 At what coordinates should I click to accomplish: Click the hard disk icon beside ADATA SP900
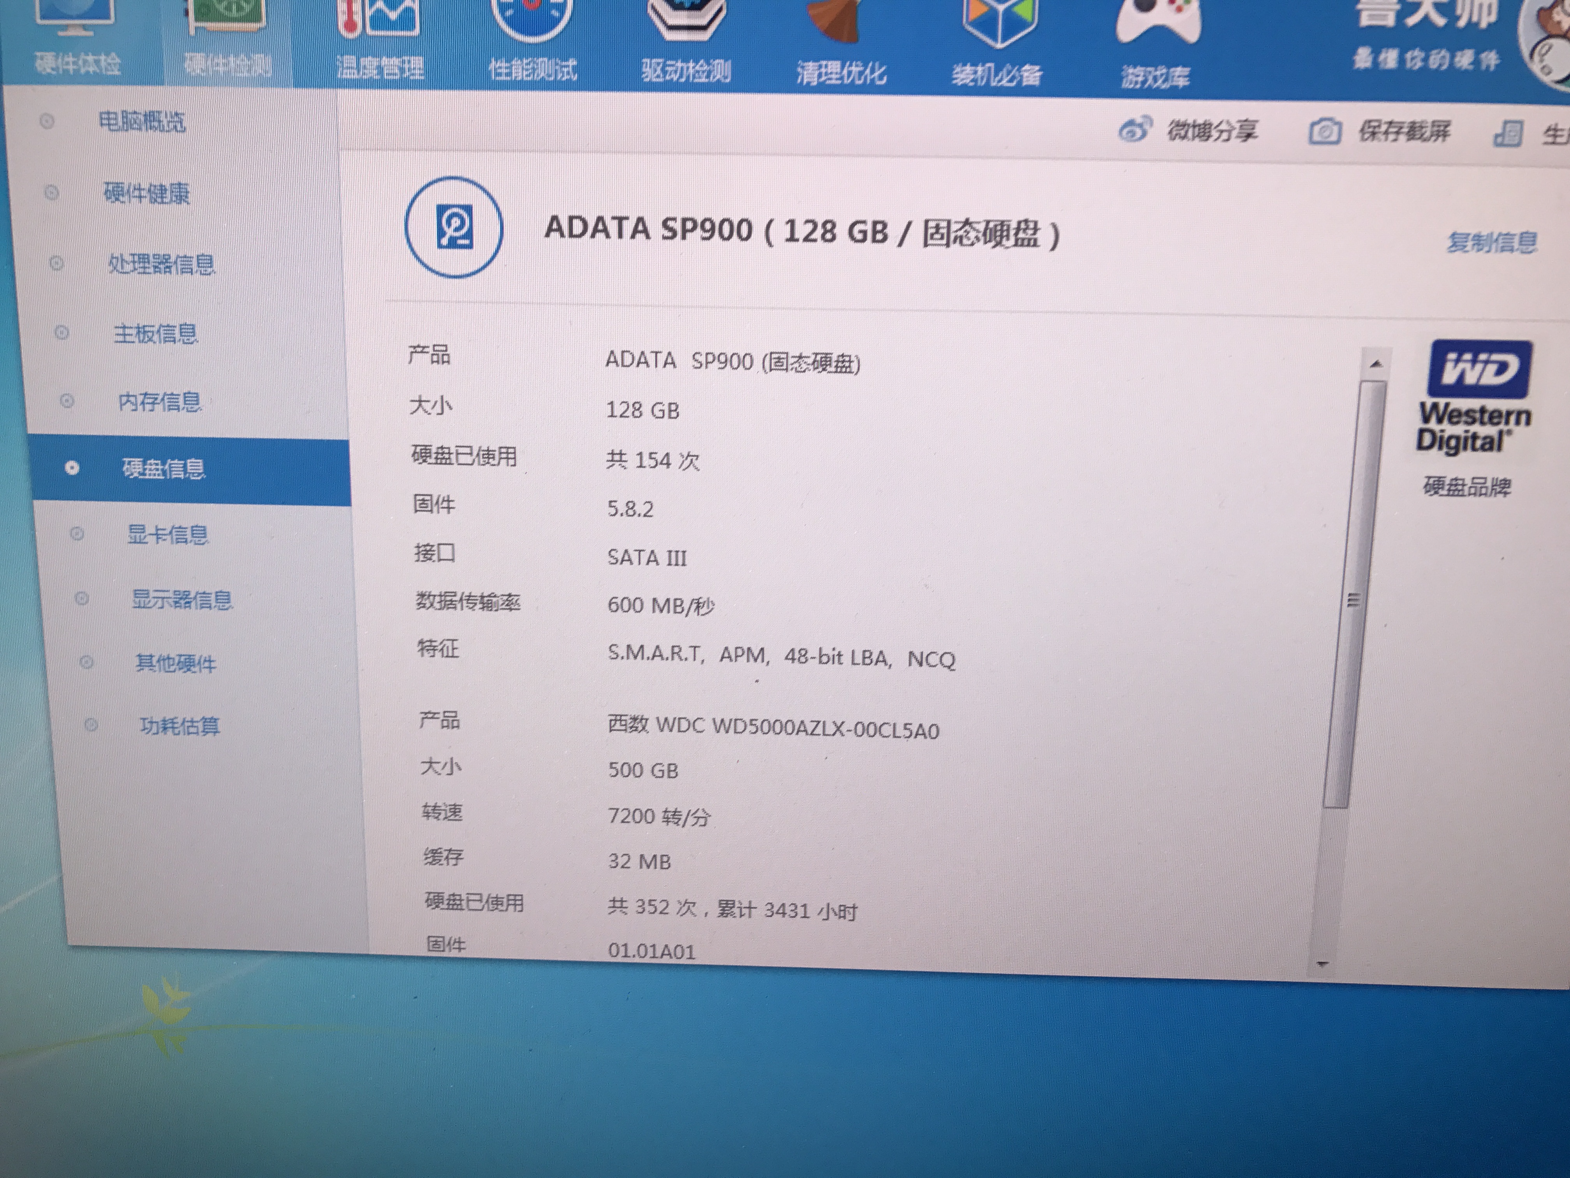[454, 226]
